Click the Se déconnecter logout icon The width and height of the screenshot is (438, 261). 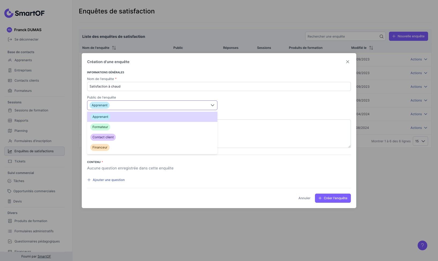point(10,39)
